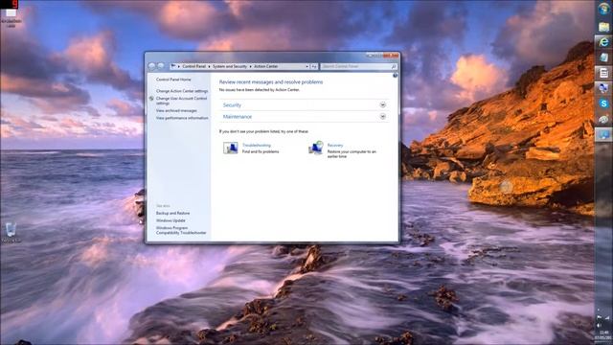
Task: Open Windows Explorer folder in taskbar
Action: (603, 27)
